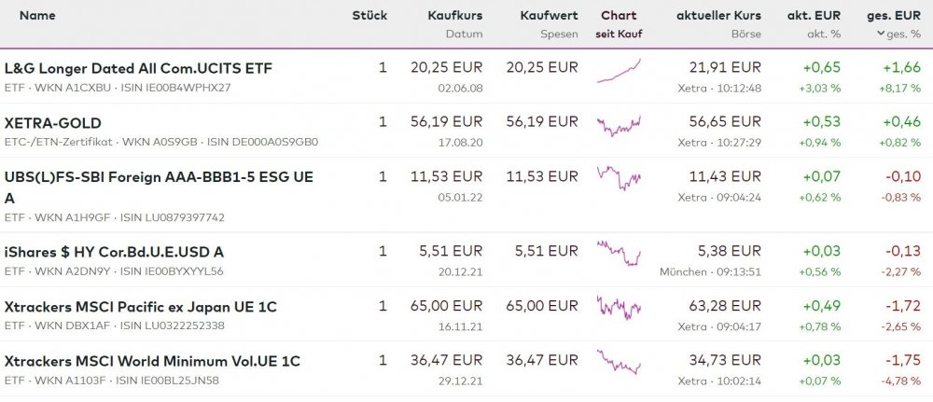This screenshot has width=933, height=402.
Task: Sort by the Stück column header
Action: click(x=369, y=16)
